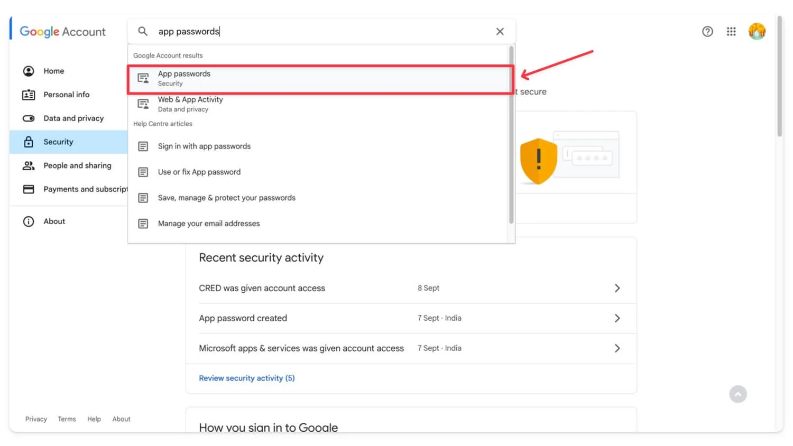Open Sign in with app passwords article
This screenshot has width=793, height=446.
pyautogui.click(x=204, y=146)
